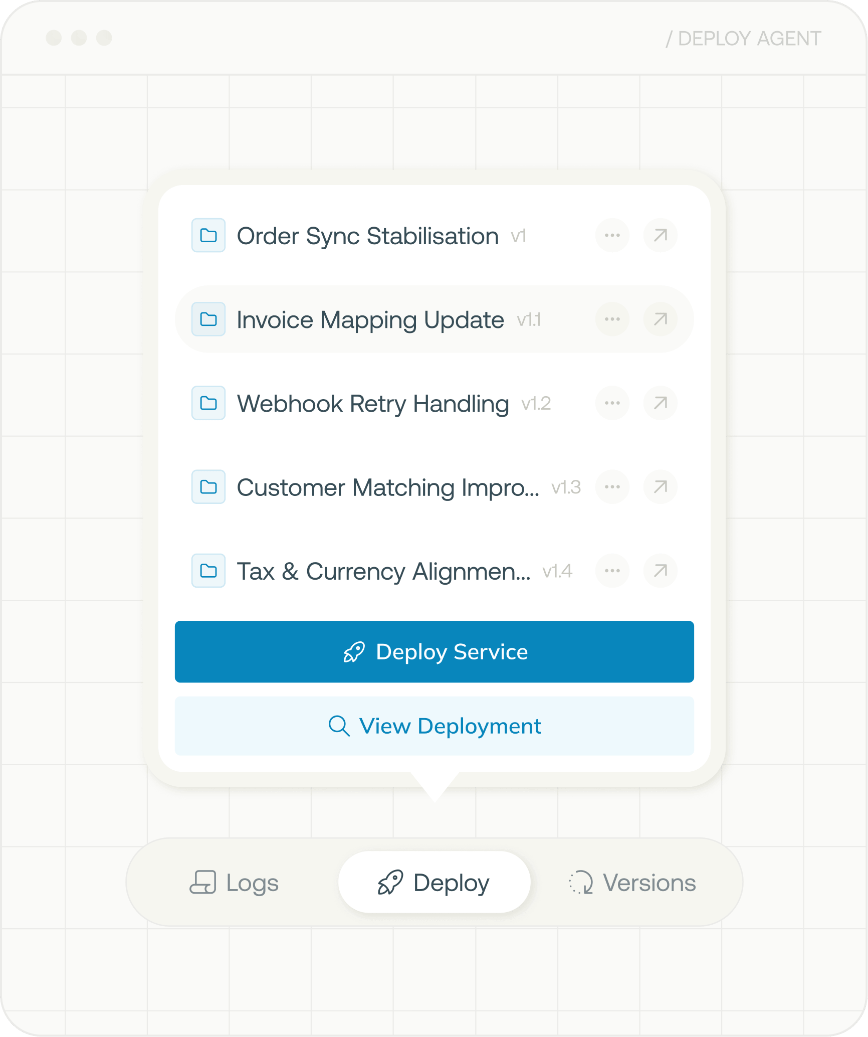Viewport: 868px width, 1037px height.
Task: Click the folder icon beside Customer Matching
Action: (x=208, y=486)
